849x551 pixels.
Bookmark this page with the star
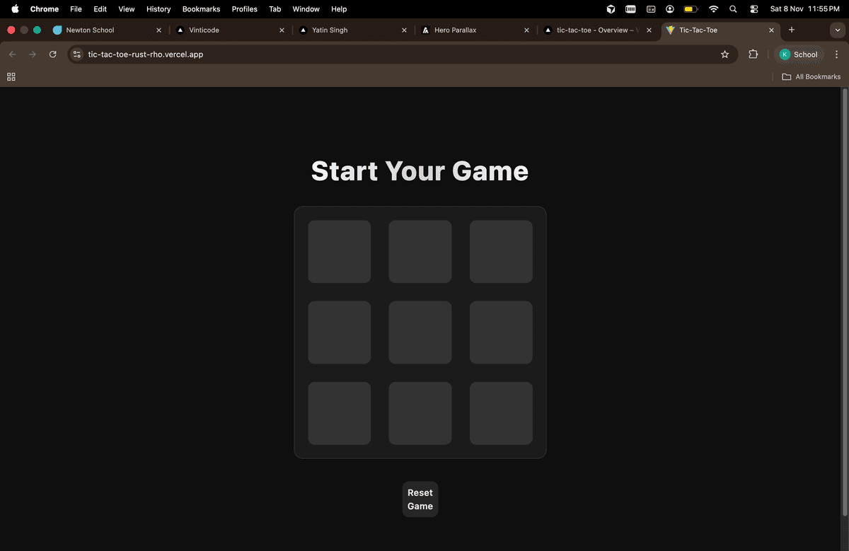click(x=724, y=54)
